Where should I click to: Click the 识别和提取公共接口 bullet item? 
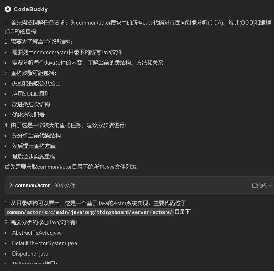[36, 83]
